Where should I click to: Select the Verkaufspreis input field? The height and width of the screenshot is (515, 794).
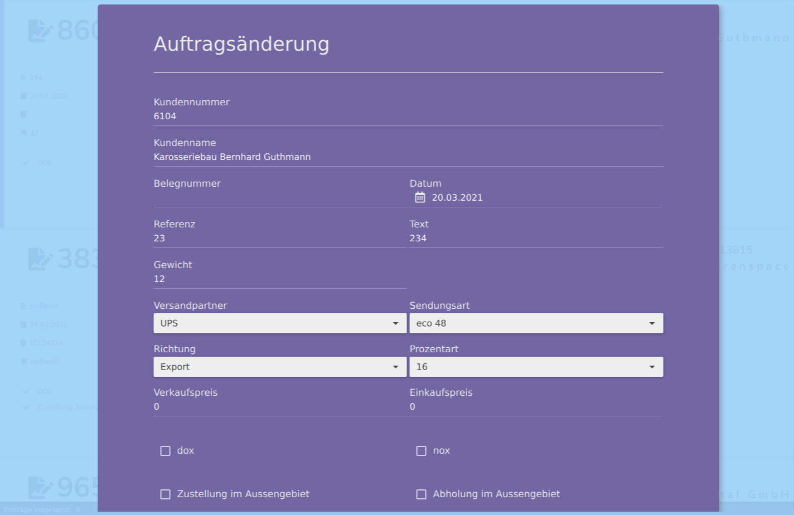pyautogui.click(x=279, y=407)
